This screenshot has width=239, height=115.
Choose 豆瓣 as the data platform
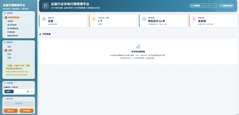[8, 50]
